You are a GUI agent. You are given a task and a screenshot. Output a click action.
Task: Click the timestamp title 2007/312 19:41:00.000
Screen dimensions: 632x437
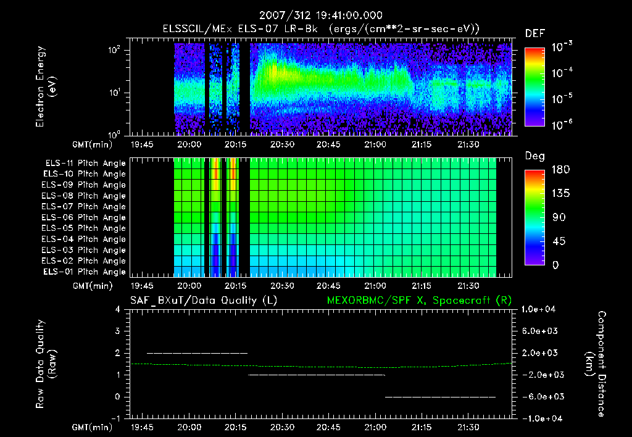point(320,15)
